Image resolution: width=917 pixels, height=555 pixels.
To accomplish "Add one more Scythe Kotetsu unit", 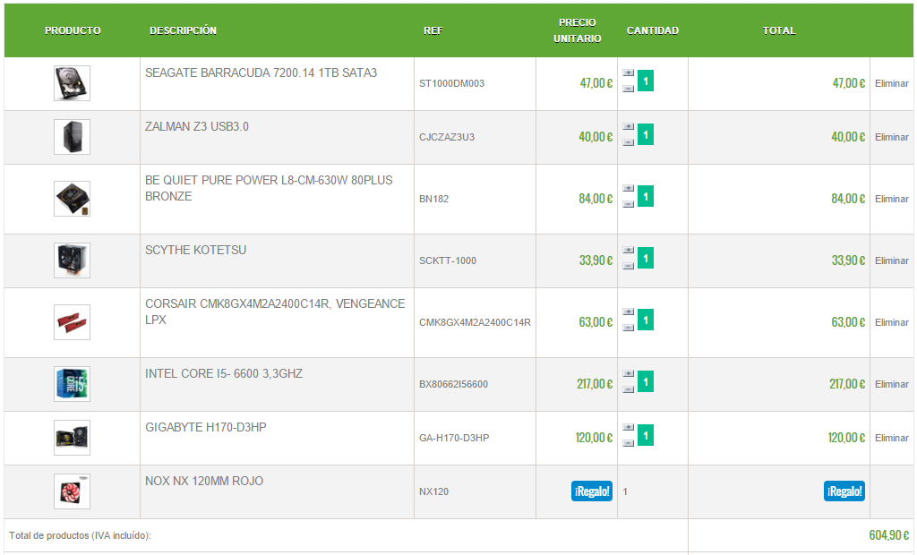I will [628, 251].
